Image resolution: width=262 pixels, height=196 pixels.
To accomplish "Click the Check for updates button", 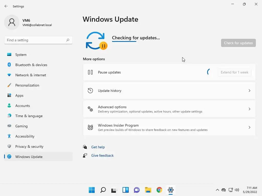I will point(238,43).
